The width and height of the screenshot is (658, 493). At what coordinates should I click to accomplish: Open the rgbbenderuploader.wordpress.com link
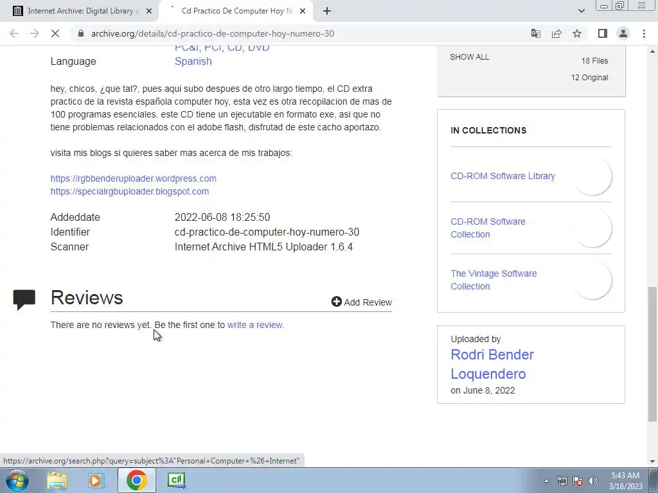click(134, 178)
